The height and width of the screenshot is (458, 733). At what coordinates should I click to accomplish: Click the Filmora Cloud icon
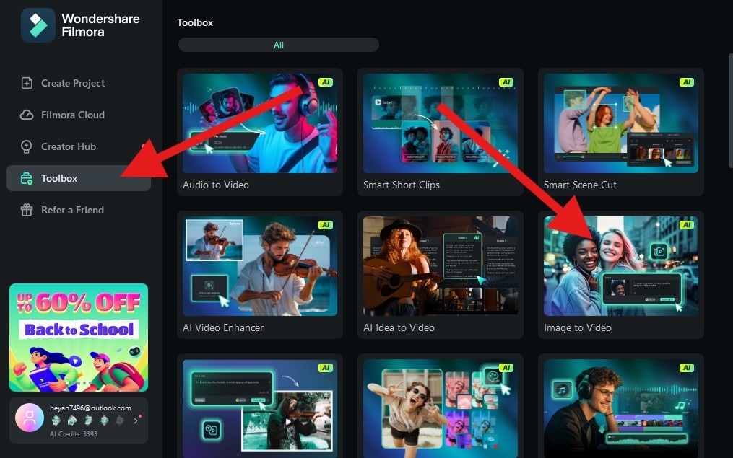(x=27, y=115)
